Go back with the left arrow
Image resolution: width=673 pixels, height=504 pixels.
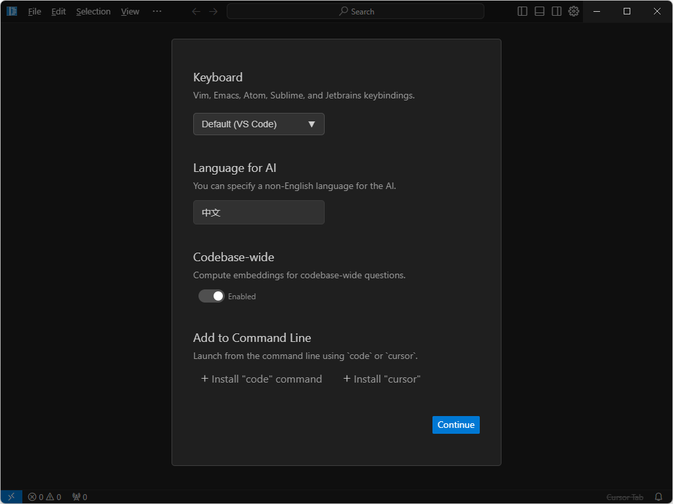196,12
